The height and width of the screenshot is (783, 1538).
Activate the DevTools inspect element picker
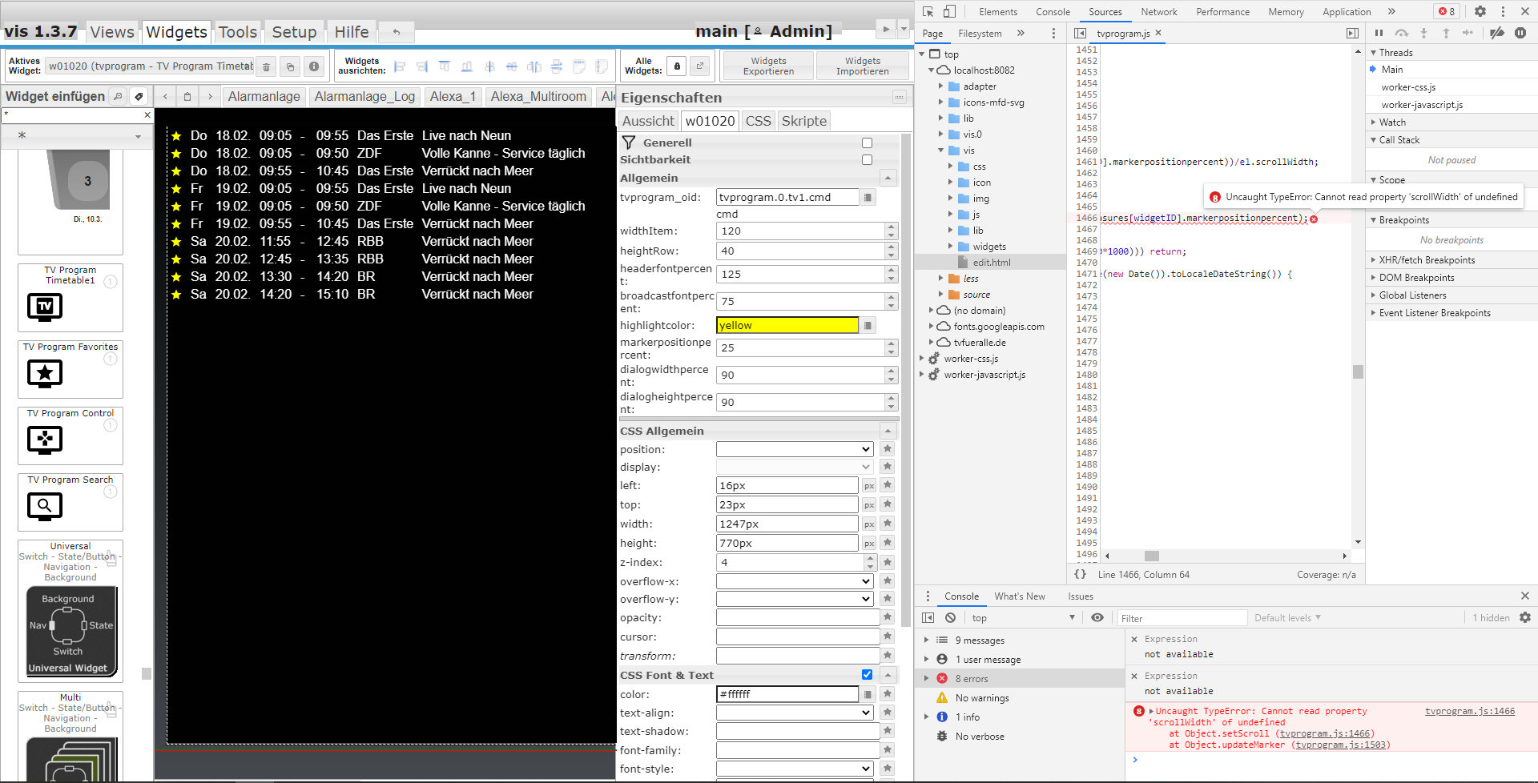click(x=928, y=11)
